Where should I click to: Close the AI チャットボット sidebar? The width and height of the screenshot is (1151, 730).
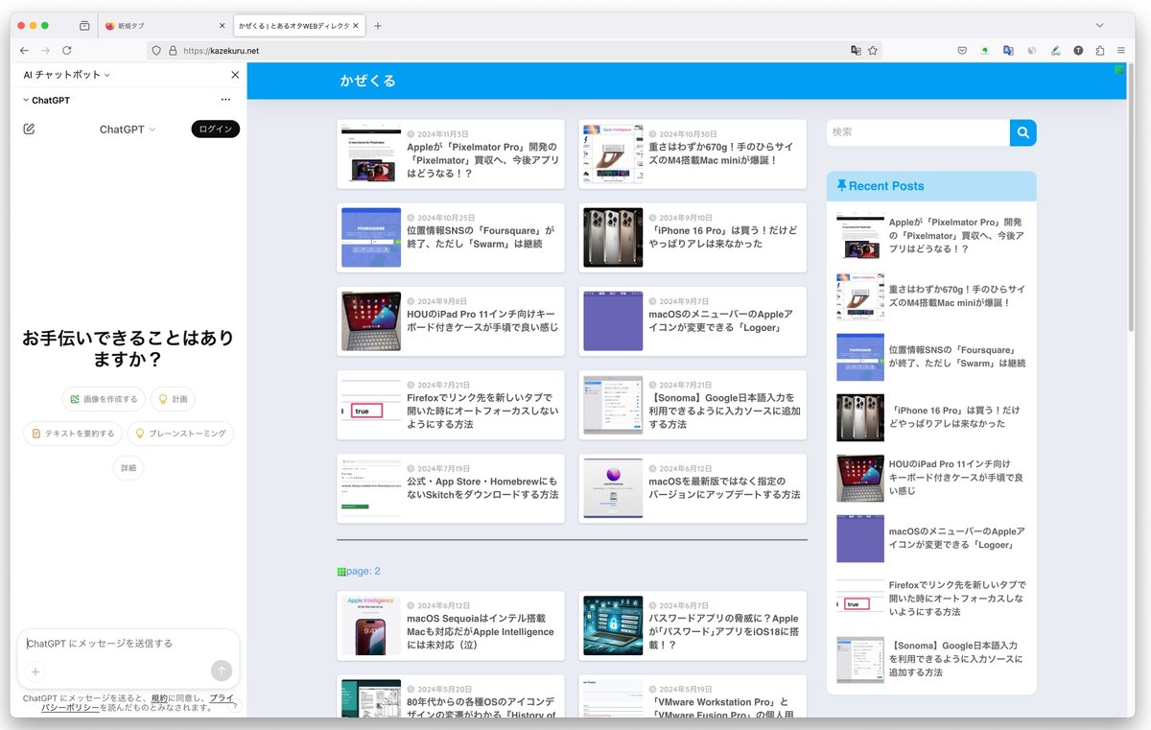[235, 75]
